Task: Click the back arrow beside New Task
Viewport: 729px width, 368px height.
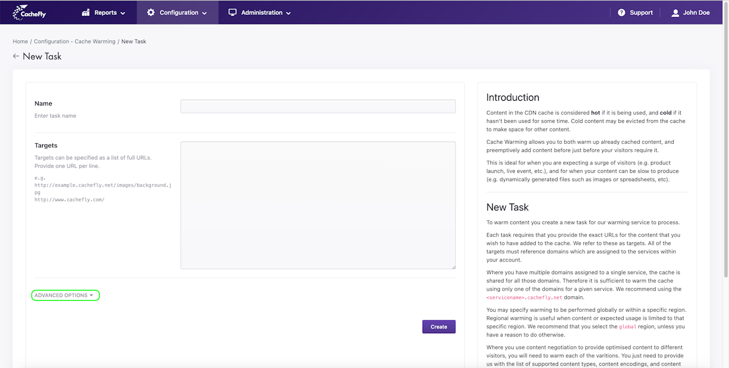Action: (16, 56)
